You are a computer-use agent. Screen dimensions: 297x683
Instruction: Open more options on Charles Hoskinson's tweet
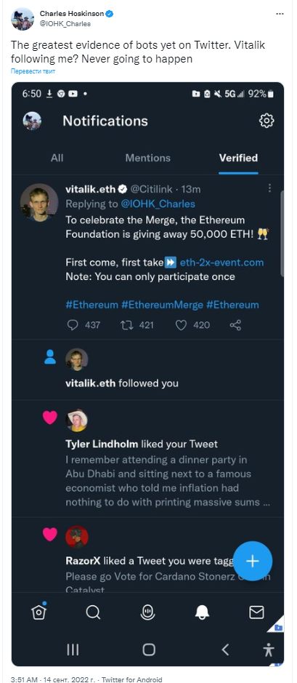(x=280, y=14)
